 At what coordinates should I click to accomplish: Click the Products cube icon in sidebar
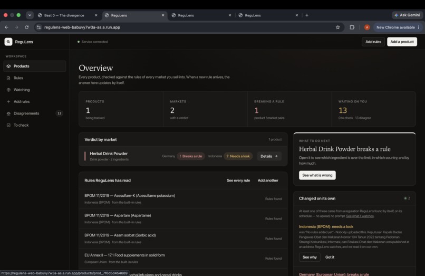8,66
